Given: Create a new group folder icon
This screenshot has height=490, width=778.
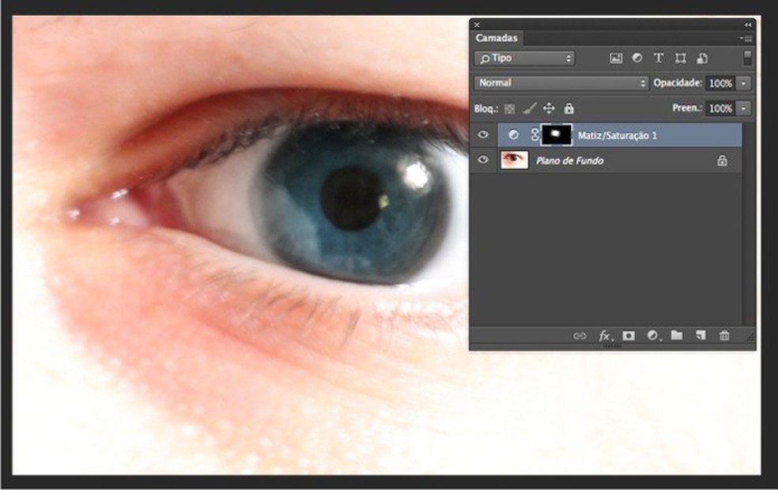Looking at the screenshot, I should tap(677, 335).
